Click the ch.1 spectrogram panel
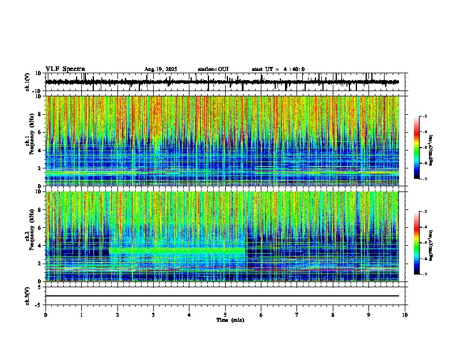The width and height of the screenshot is (456, 353). point(222,141)
